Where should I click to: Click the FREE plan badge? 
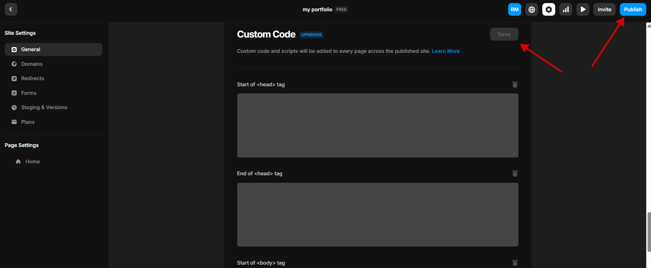[341, 10]
